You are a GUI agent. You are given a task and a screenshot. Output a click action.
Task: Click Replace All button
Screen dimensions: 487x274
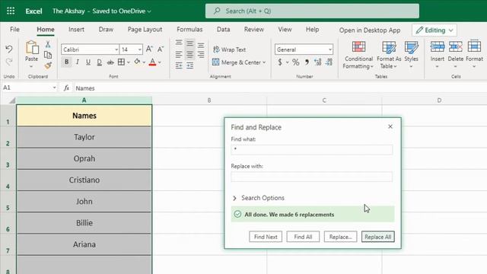point(378,237)
